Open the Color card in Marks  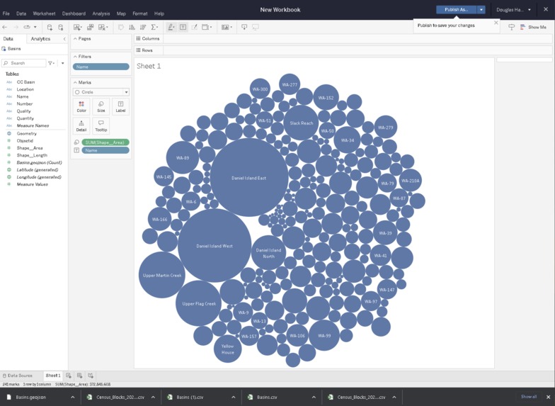81,106
